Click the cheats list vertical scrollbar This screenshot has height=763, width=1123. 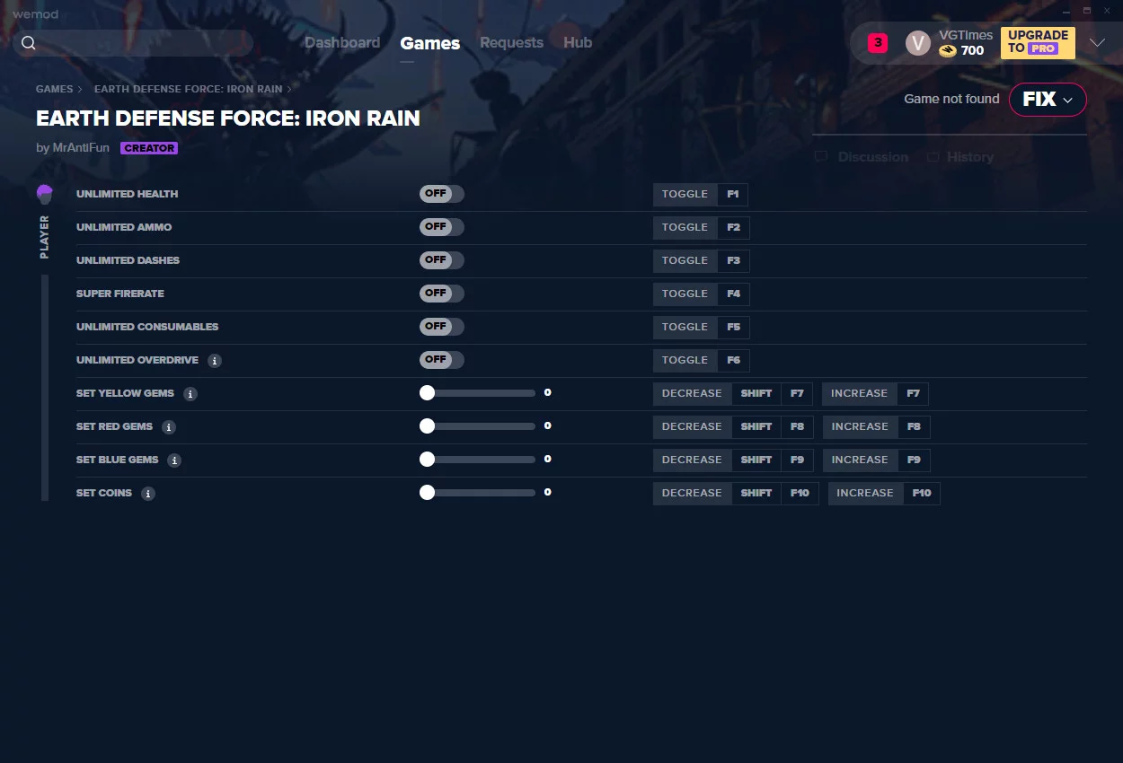(x=45, y=388)
